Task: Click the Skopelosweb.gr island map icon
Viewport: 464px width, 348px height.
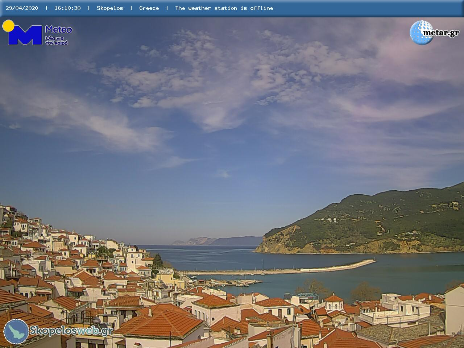Action: (x=16, y=331)
